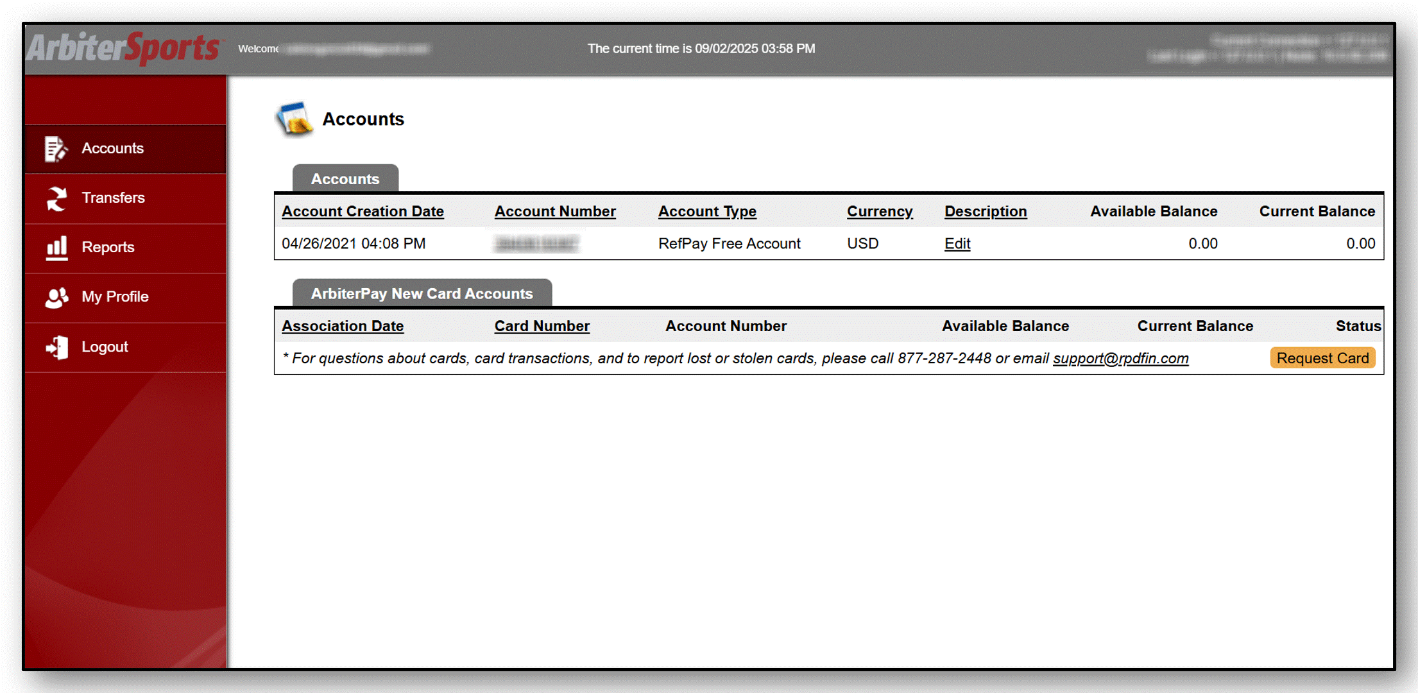Switch to the Accounts tab header
The height and width of the screenshot is (693, 1418).
345,178
